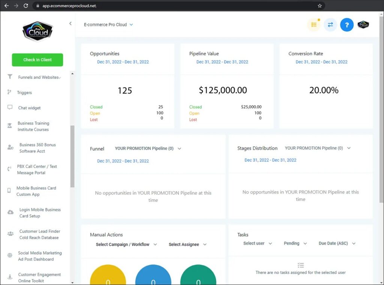
Task: Change the Pipeline Value date range
Action: 222,62
